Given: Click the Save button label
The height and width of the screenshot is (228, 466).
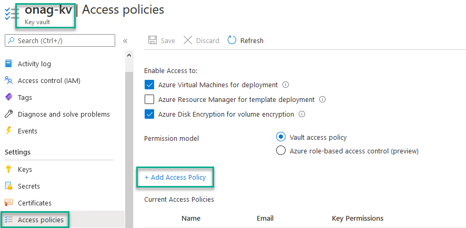Looking at the screenshot, I should (x=168, y=40).
